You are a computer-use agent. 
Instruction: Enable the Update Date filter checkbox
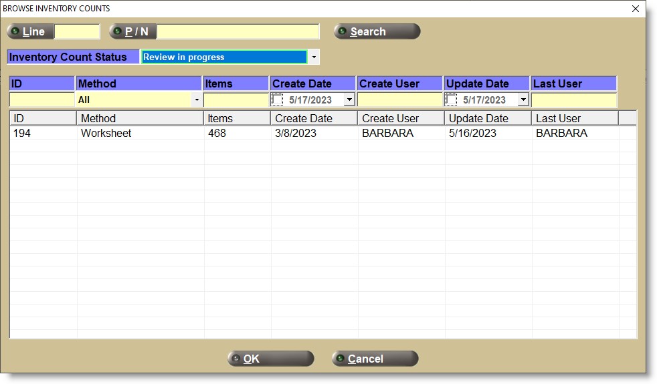452,100
